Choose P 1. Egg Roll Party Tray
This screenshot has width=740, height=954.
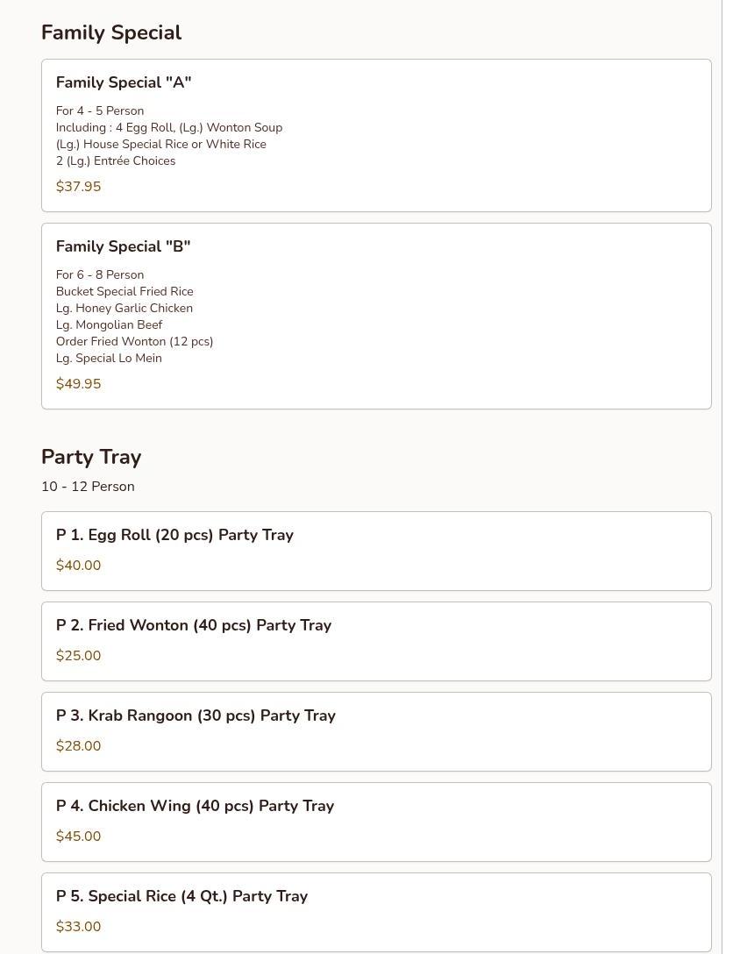[x=174, y=535]
